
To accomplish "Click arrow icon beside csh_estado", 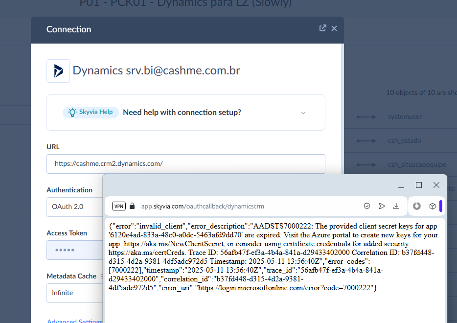I will [366, 141].
